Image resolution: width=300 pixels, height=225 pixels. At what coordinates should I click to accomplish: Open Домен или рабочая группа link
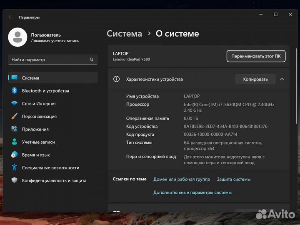click(x=181, y=179)
